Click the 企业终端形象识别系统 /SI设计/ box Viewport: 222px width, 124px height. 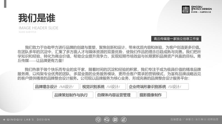158,87
